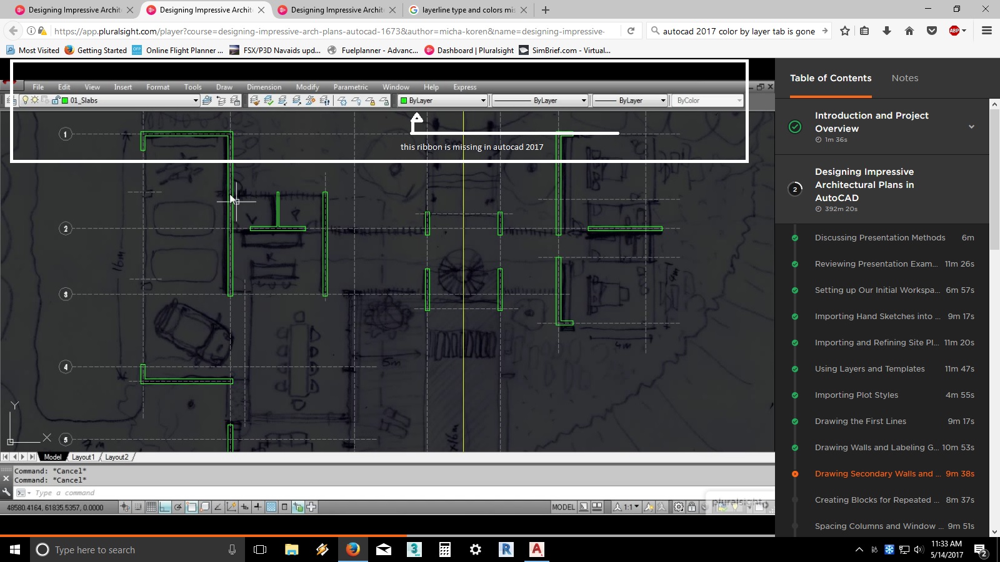Select the Model tab

(x=52, y=457)
